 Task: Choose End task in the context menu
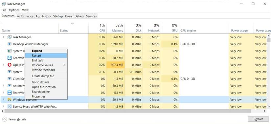pyautogui.click(x=46, y=60)
